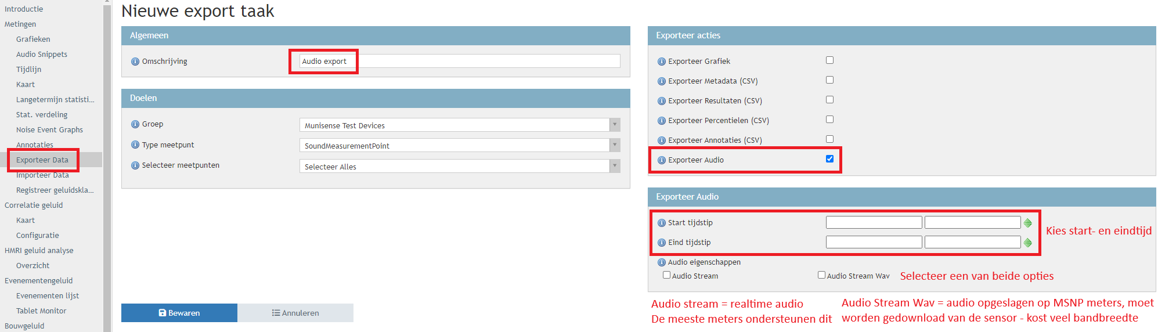Click info icon beside Type meetpunt
The image size is (1158, 332).
coord(135,145)
